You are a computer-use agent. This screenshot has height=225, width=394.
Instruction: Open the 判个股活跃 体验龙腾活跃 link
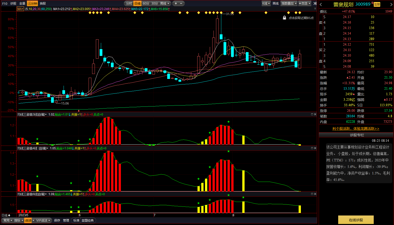pyautogui.click(x=356, y=129)
